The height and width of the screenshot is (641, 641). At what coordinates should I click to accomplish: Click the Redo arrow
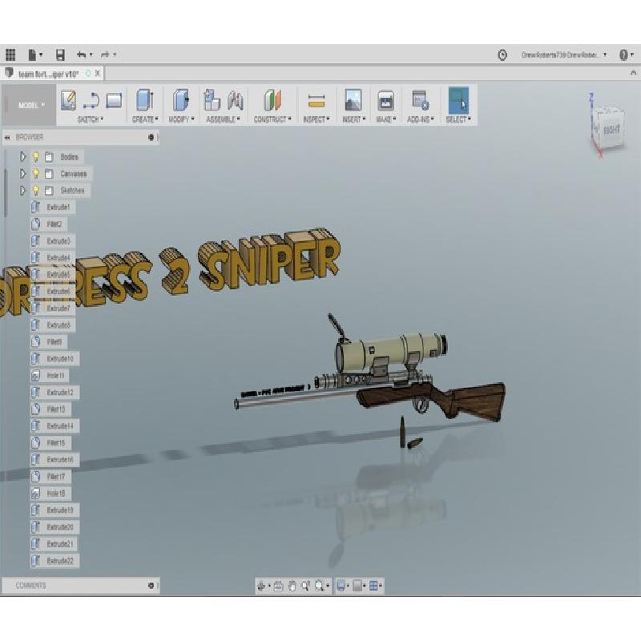pyautogui.click(x=106, y=54)
